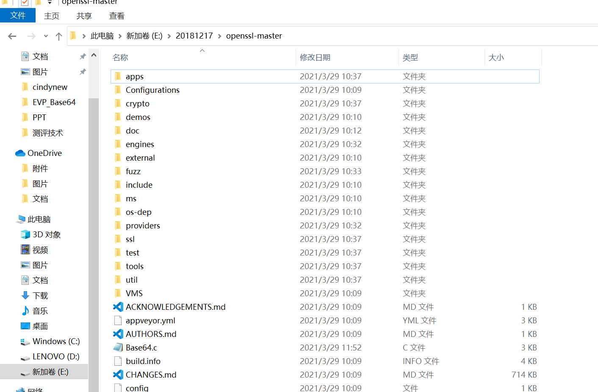Click the Forward navigation arrow
This screenshot has width=598, height=392.
pos(31,36)
